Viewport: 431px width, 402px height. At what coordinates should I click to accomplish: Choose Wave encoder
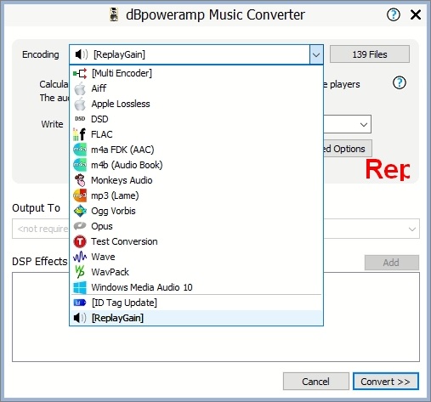[x=196, y=257]
